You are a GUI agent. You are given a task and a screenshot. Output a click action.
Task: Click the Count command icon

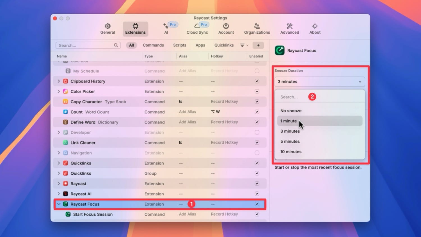click(x=65, y=112)
